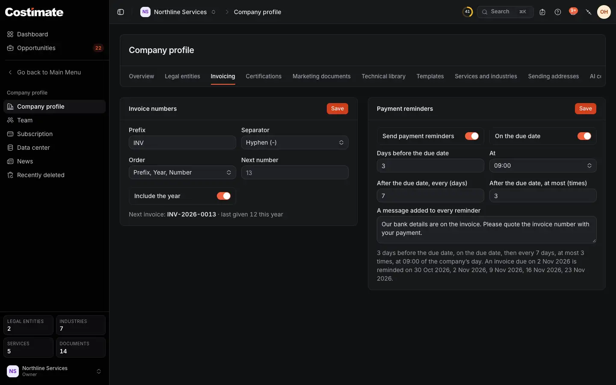Click the OH user avatar
The image size is (616, 385).
click(x=604, y=12)
